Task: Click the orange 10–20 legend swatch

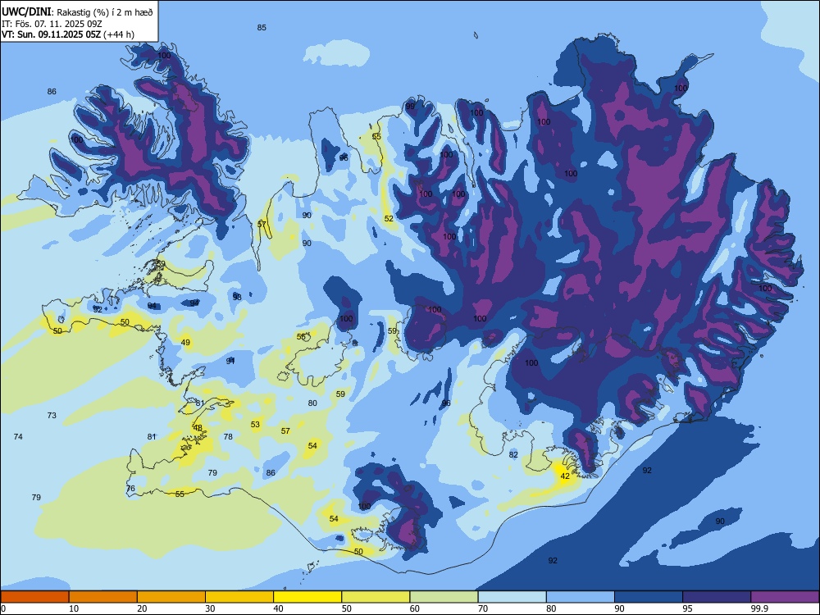Action: pos(103,597)
